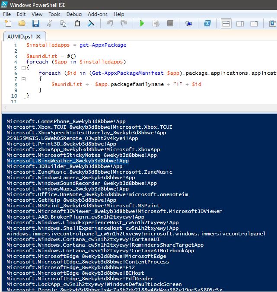Click Microsoft.CommsPhone output line
The width and height of the screenshot is (277, 292).
(66, 121)
